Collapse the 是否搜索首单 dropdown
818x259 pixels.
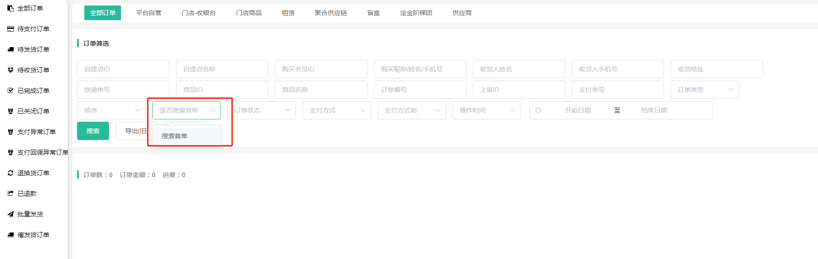[187, 110]
